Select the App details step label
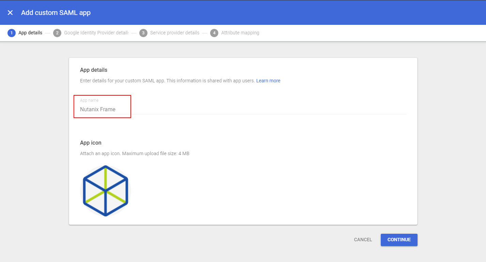The image size is (486, 262). pos(30,33)
